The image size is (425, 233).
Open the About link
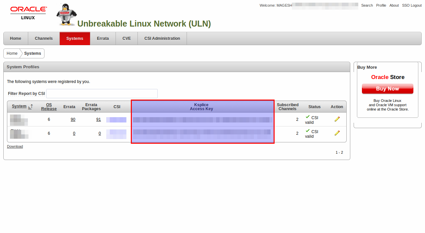click(394, 5)
